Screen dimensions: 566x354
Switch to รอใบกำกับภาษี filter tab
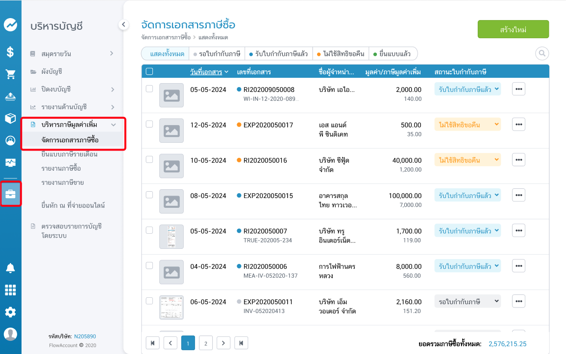pyautogui.click(x=216, y=54)
